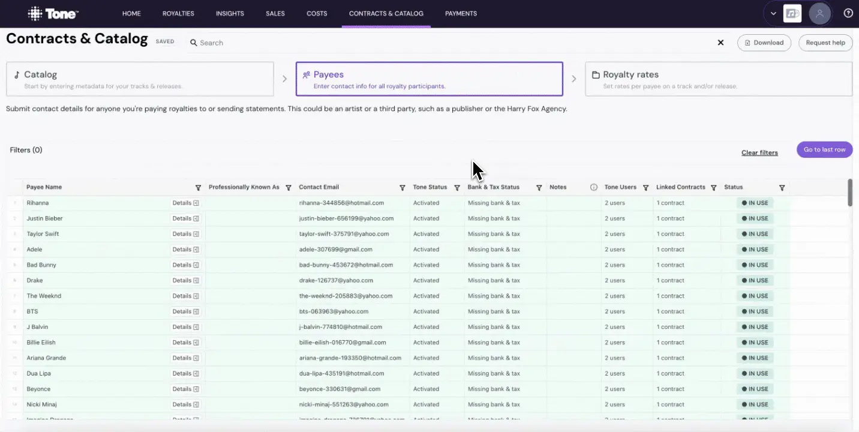Clear the search with the X icon
The height and width of the screenshot is (432, 859).
[720, 43]
